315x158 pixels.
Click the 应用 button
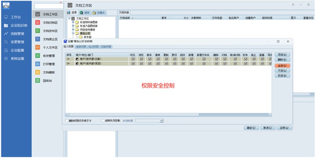284,128
